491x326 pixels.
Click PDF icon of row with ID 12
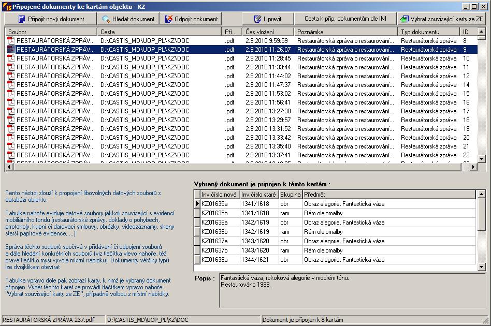tap(11, 76)
